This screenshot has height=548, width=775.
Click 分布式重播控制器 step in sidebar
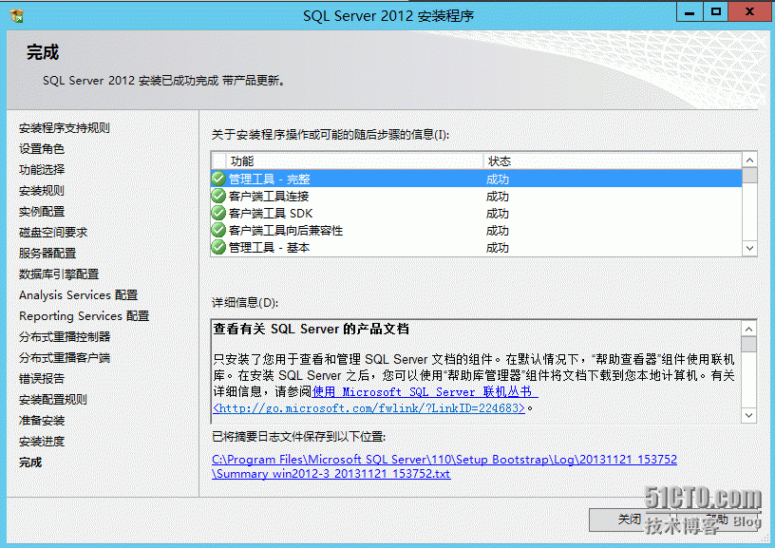(65, 336)
